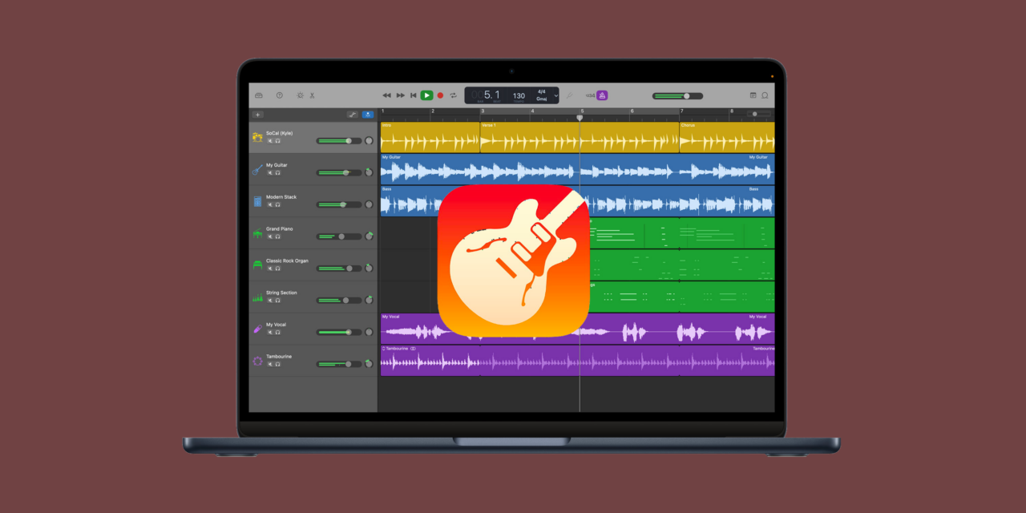Image resolution: width=1026 pixels, height=513 pixels.
Task: Open the Library panel icon
Action: [260, 95]
